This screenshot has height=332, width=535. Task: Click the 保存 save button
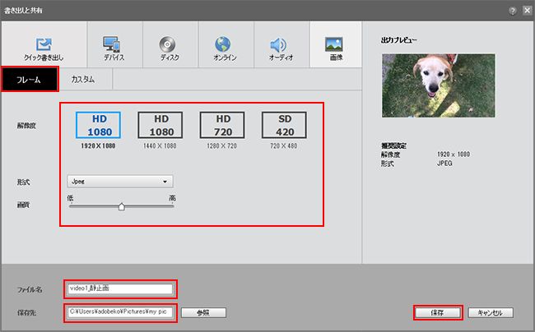tap(438, 312)
